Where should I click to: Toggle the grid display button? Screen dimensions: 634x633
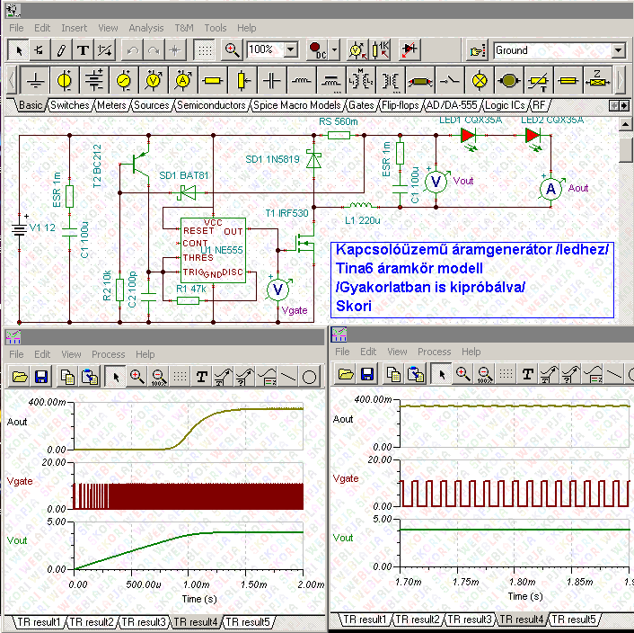[x=205, y=49]
